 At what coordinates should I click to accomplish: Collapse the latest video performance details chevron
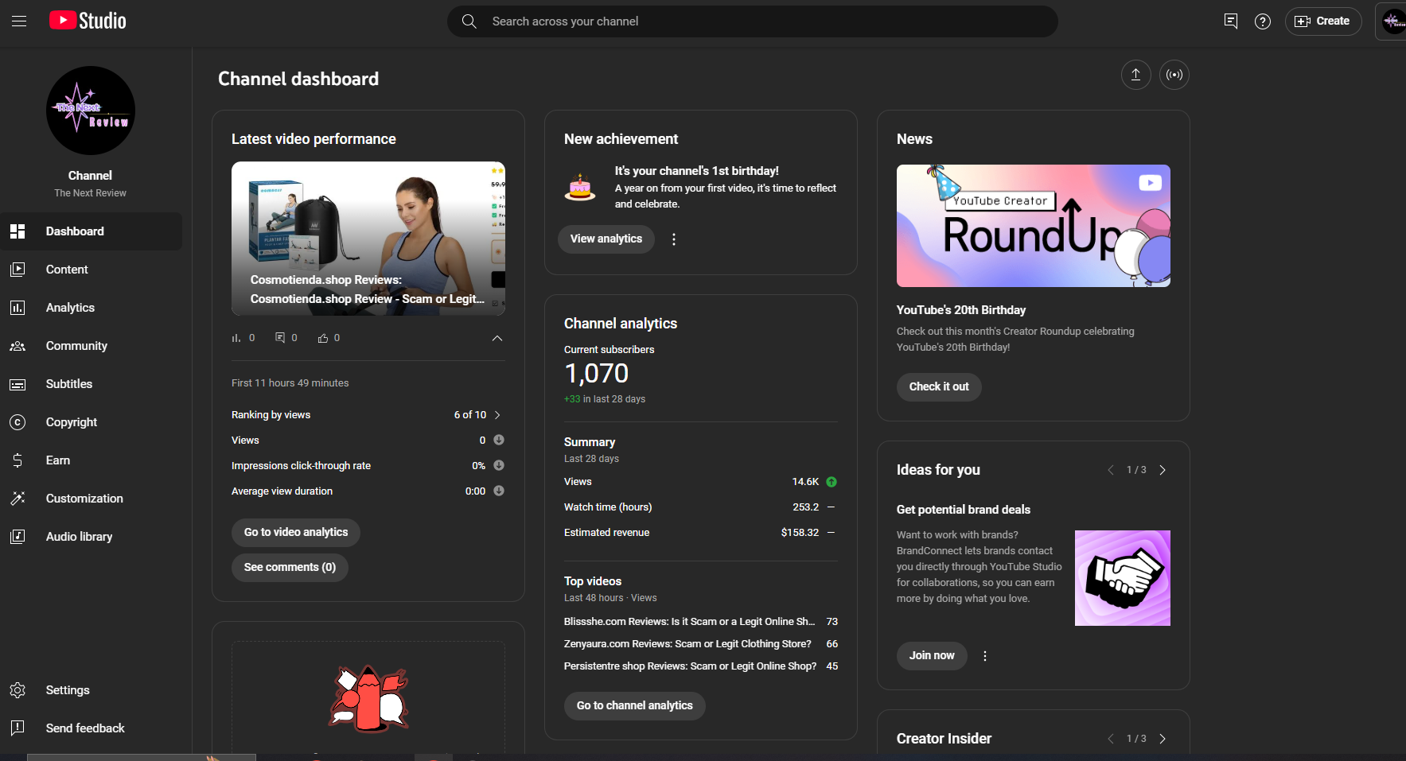tap(497, 338)
